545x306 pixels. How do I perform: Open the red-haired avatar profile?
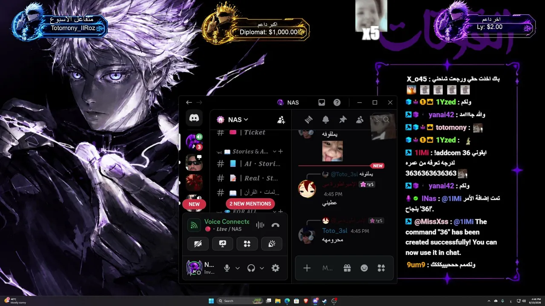(x=307, y=189)
